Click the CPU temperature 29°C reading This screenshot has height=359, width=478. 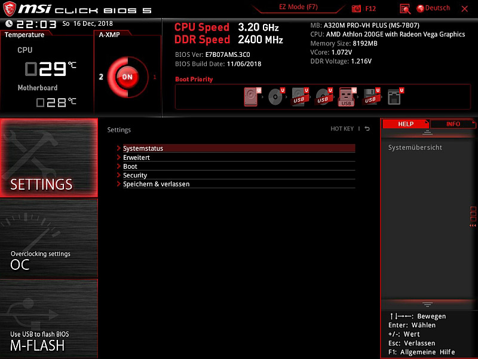[x=51, y=68]
